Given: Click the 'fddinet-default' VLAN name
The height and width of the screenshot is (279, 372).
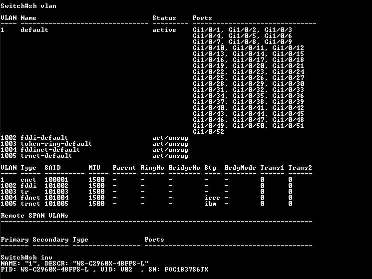Looking at the screenshot, I should click(x=50, y=150).
